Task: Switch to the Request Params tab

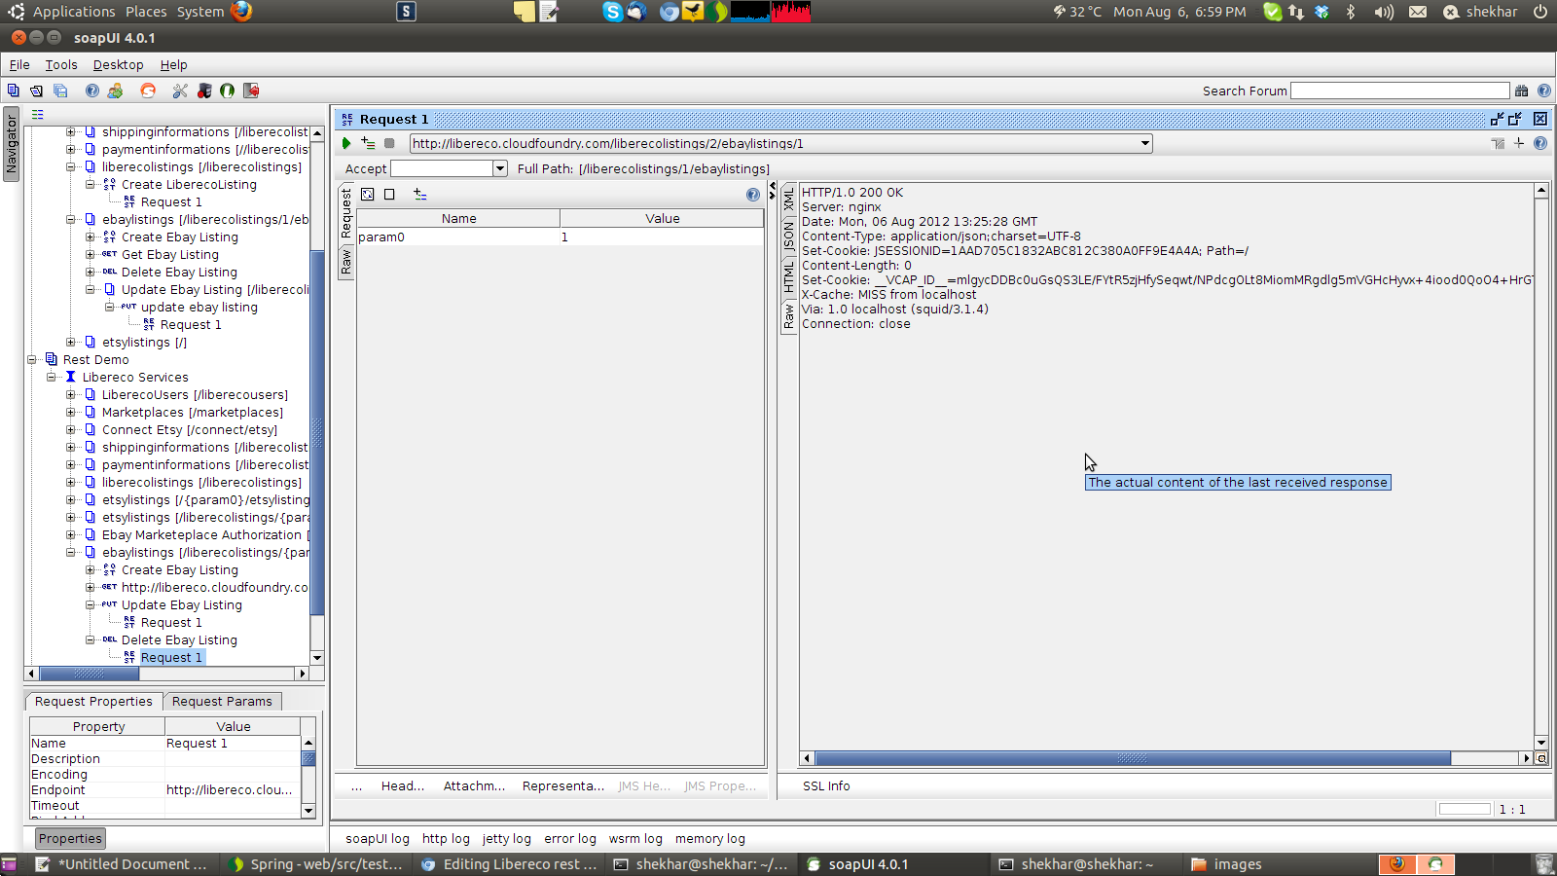Action: point(222,701)
